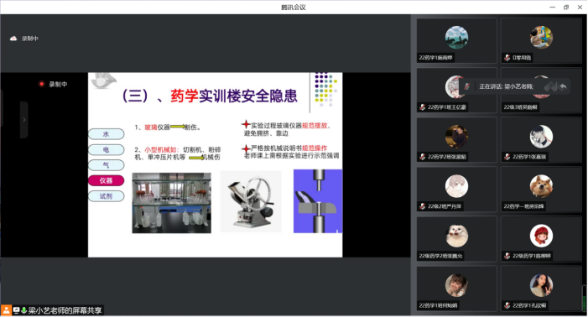
Task: Click muted mic icon beside 张嘉琪
Action: pyautogui.click(x=507, y=157)
